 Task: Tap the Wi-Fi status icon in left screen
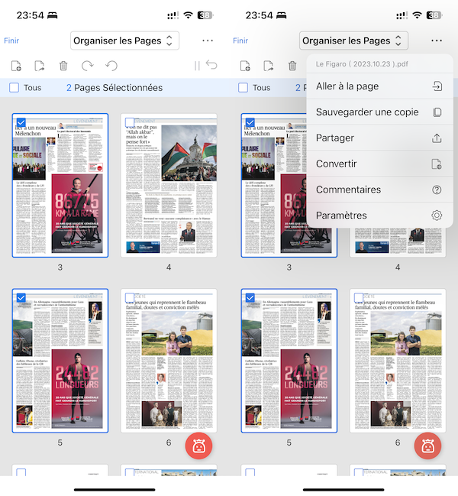point(189,15)
